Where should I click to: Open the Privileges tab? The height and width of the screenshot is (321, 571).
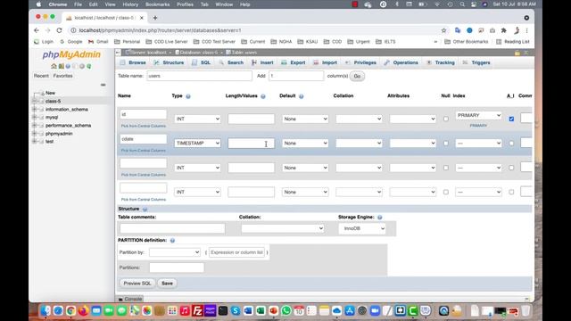pos(360,62)
